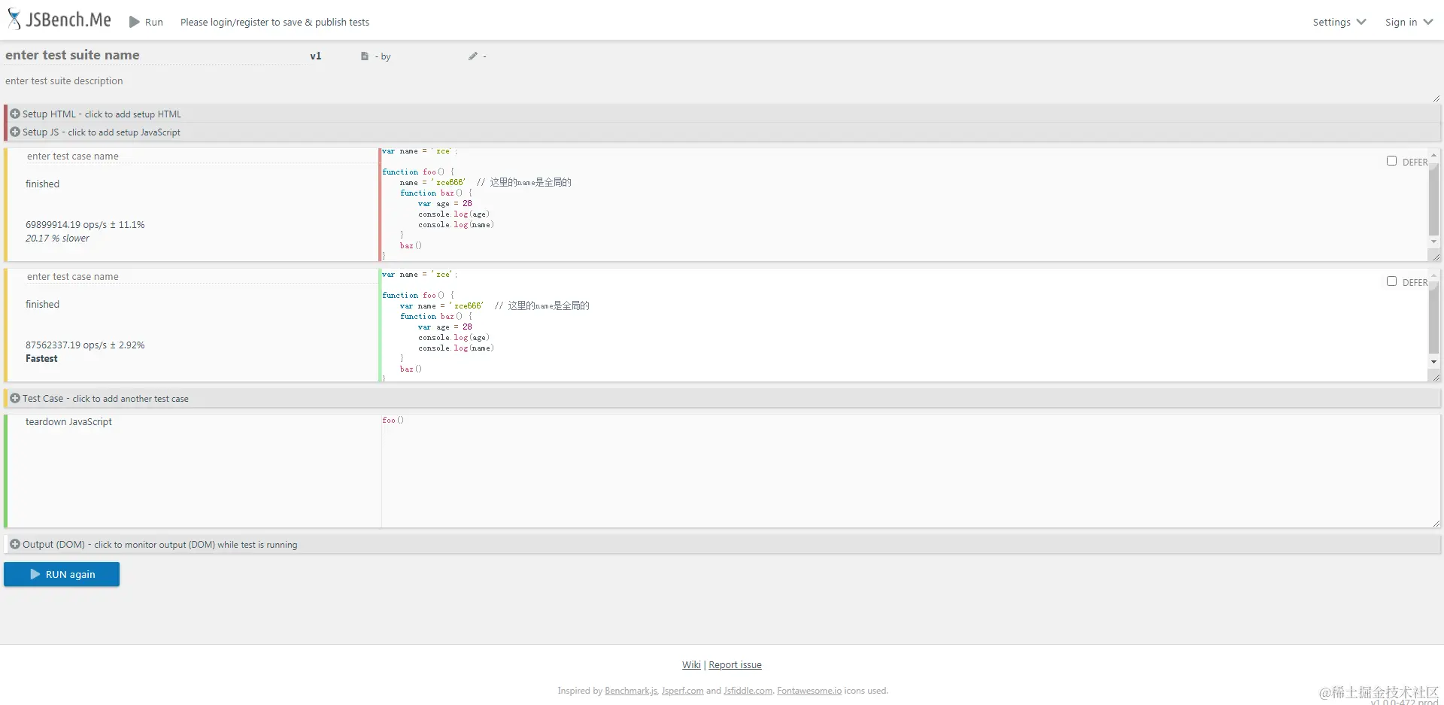Click the 'teardown JavaScript' label
This screenshot has width=1444, height=705.
[x=68, y=422]
